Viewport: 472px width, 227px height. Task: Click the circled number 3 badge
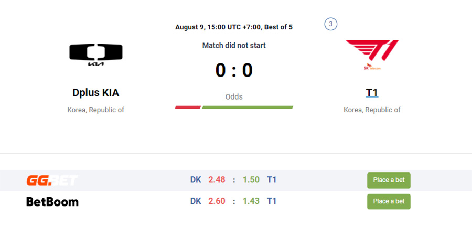coord(330,25)
